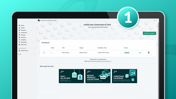
Task: Click the Customers person icon
Action: pos(19,32)
